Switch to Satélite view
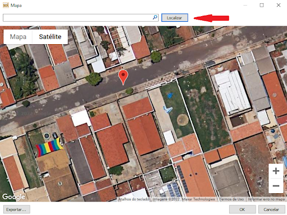Image resolution: width=287 pixels, height=215 pixels. point(50,37)
